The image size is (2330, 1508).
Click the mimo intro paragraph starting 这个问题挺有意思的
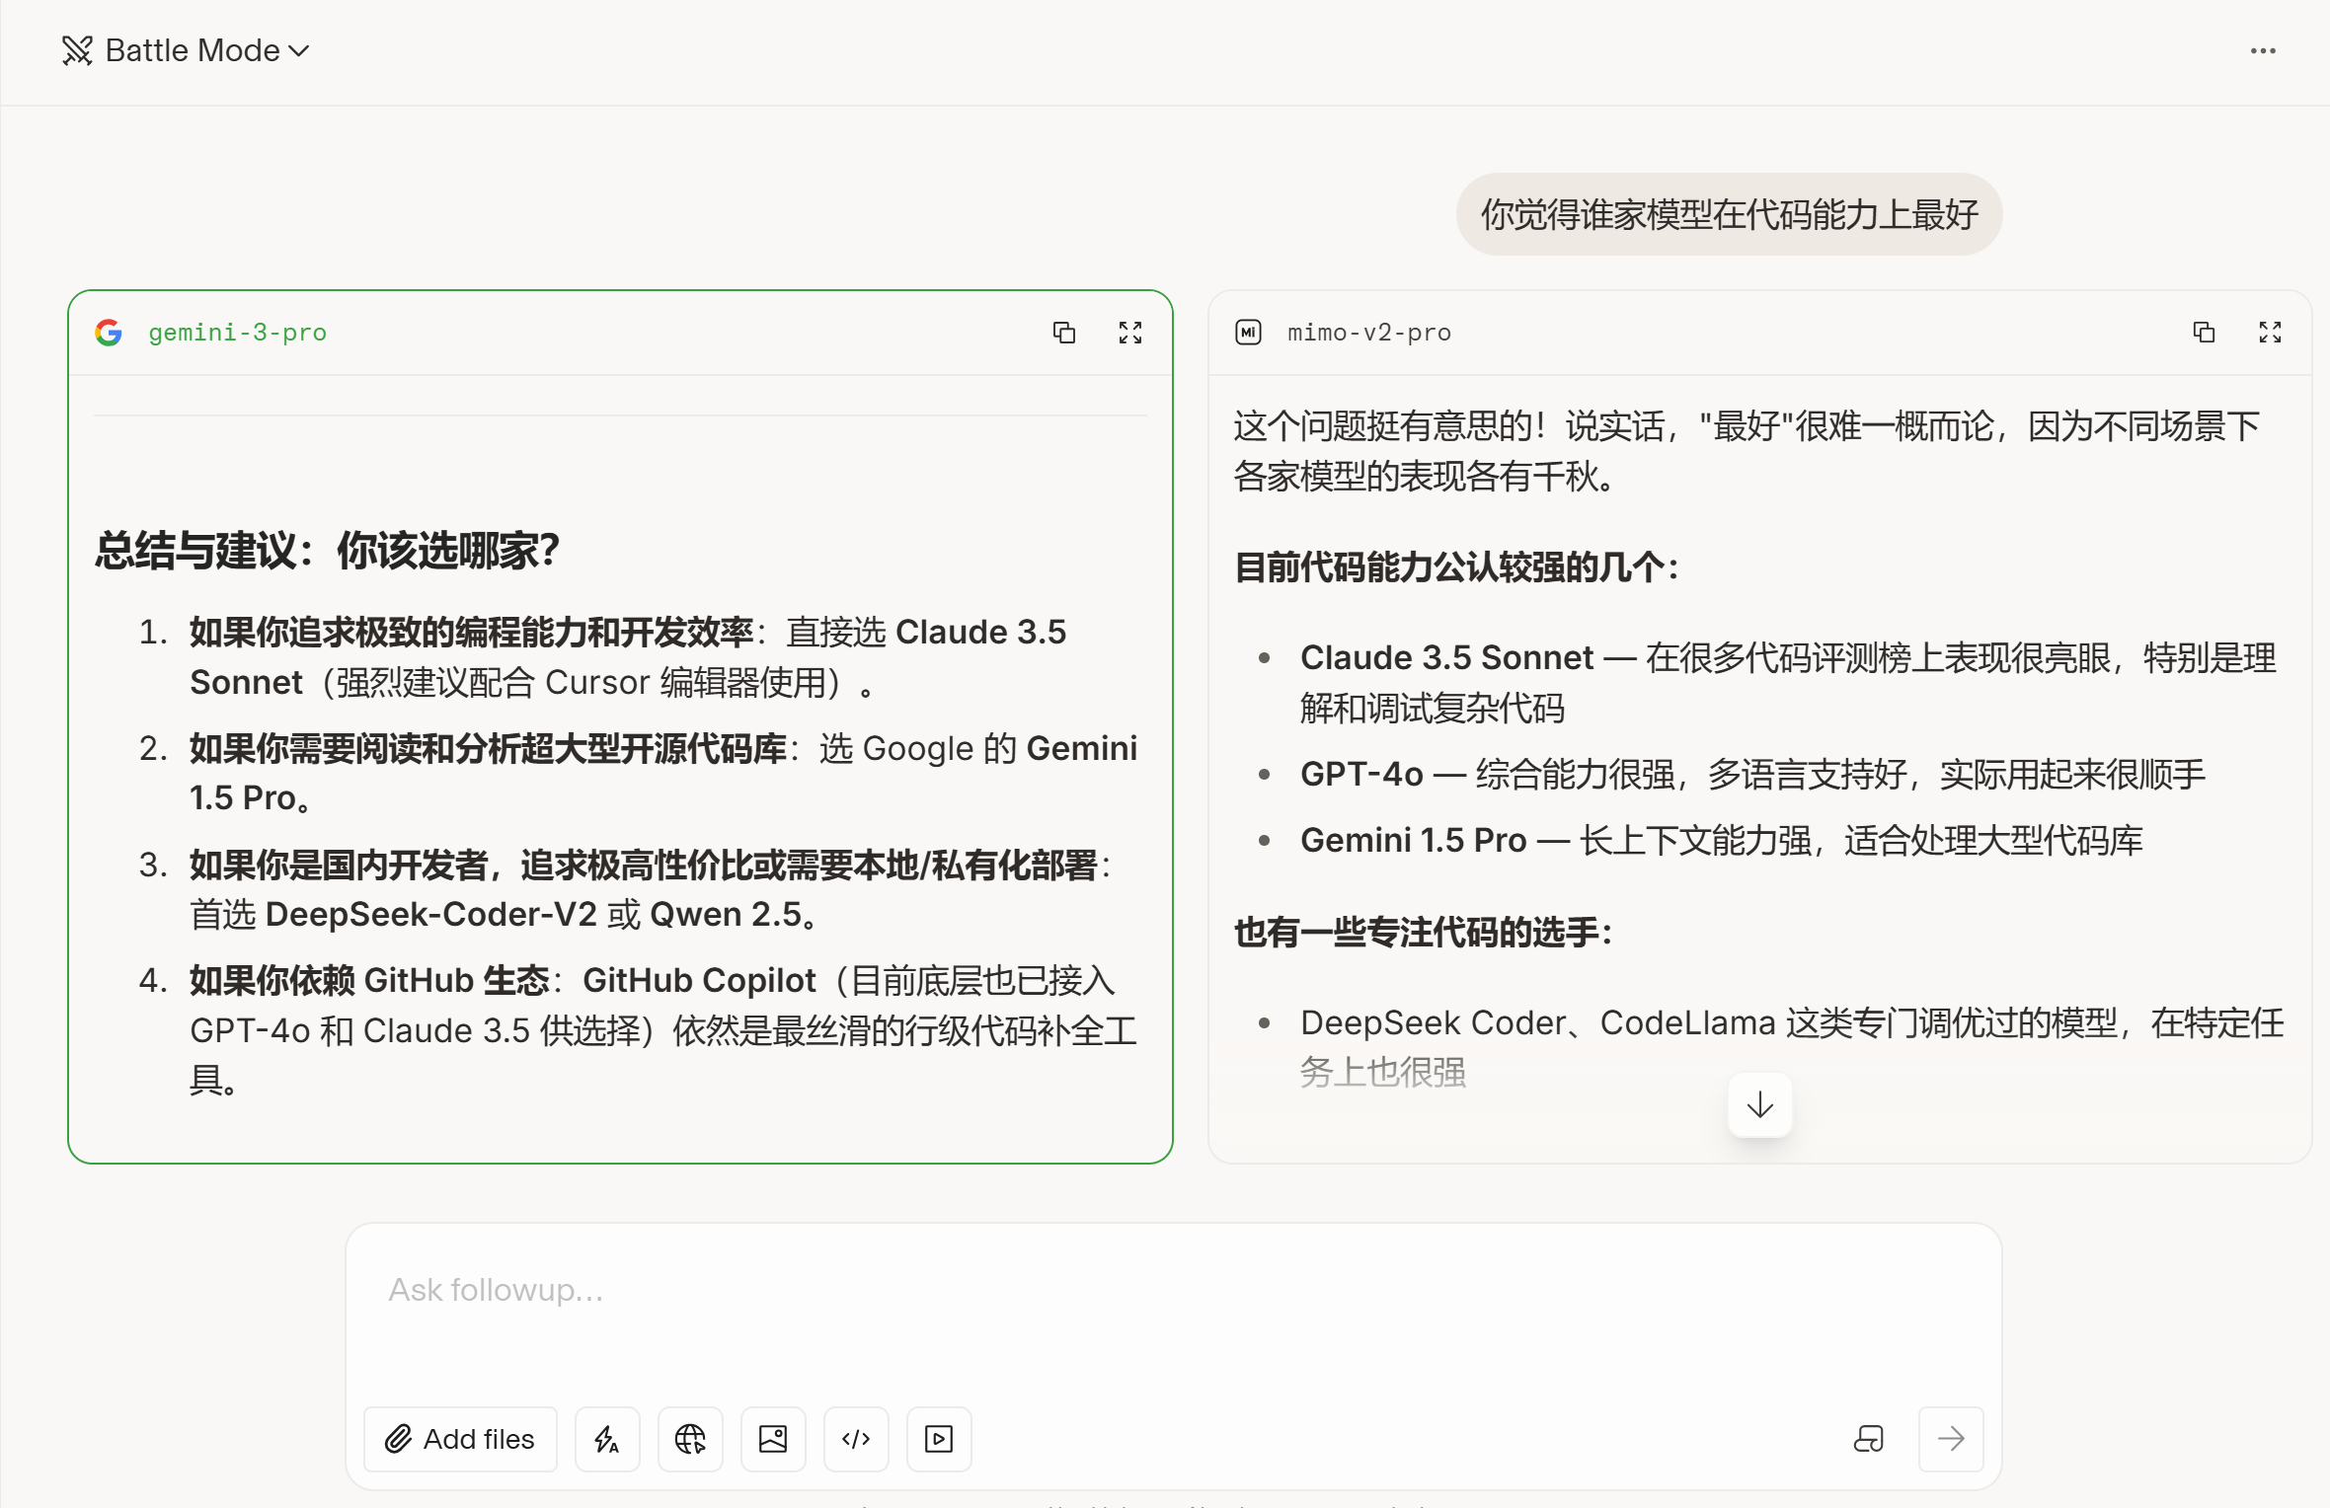[x=1747, y=452]
